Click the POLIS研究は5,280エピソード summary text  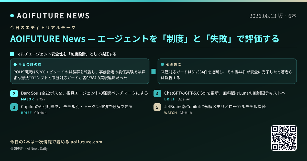pyautogui.click(x=79, y=75)
